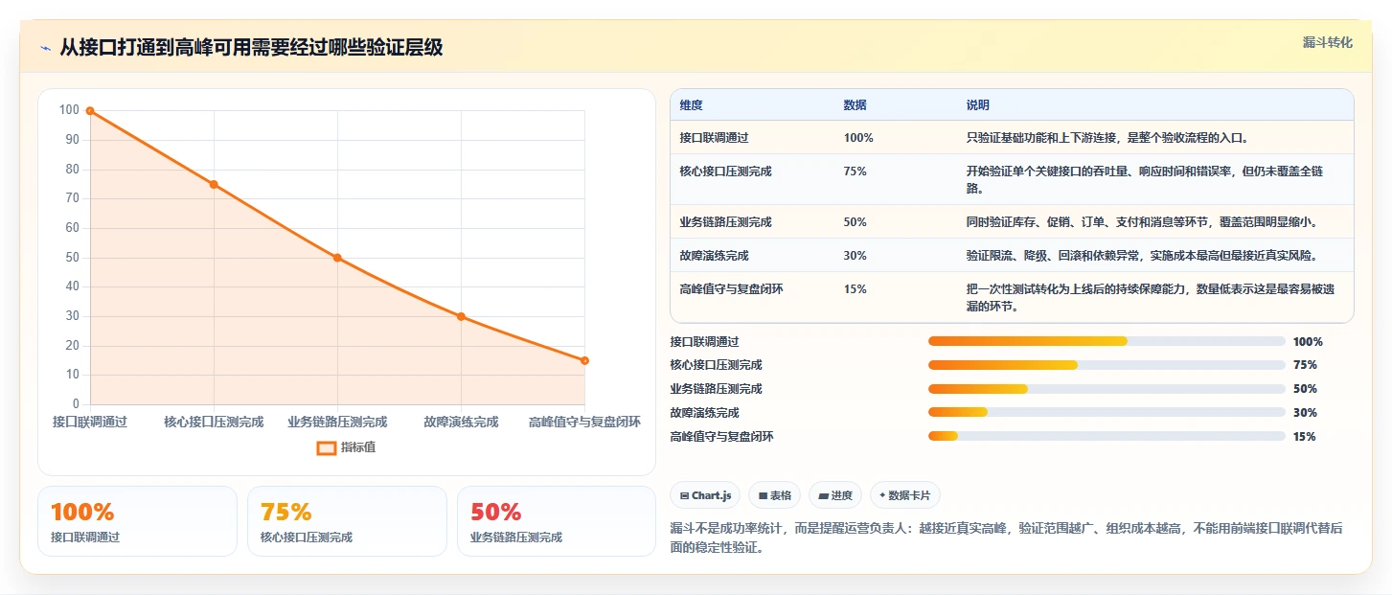Click the 30% cell in the table
This screenshot has height=595, width=1392.
[855, 256]
